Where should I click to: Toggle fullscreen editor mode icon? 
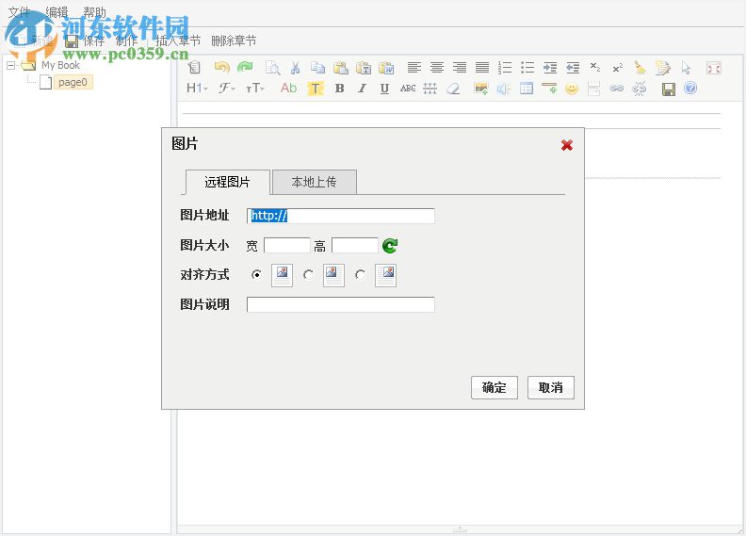714,68
